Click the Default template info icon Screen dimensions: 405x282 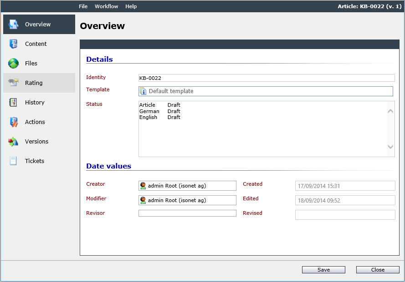pyautogui.click(x=143, y=91)
